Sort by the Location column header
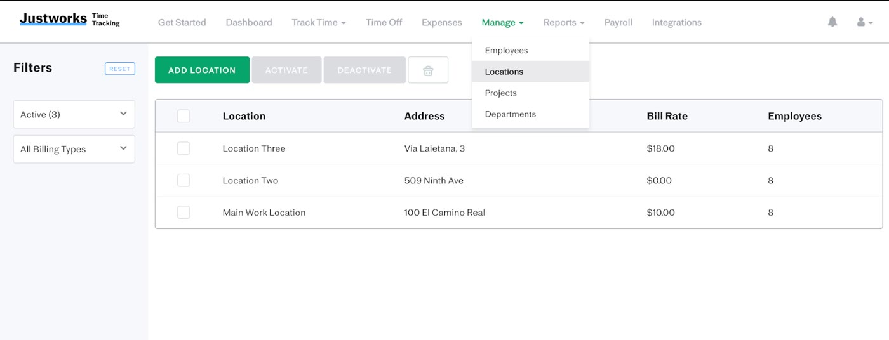889x340 pixels. pos(244,116)
